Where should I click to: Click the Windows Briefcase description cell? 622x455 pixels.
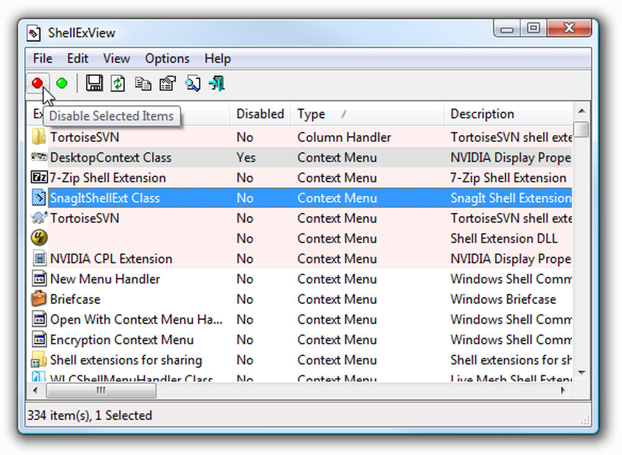[503, 299]
